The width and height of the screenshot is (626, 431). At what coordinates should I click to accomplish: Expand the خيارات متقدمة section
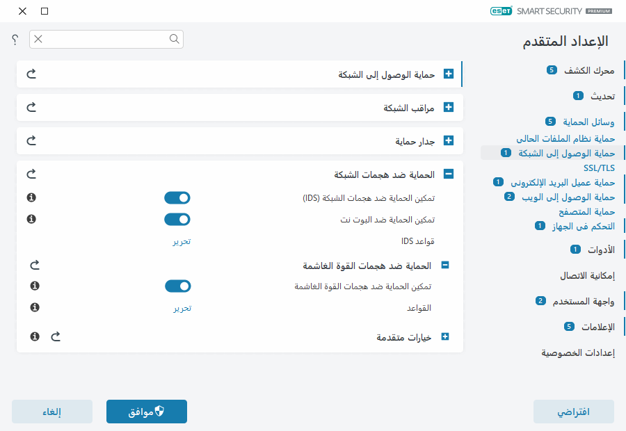(446, 336)
